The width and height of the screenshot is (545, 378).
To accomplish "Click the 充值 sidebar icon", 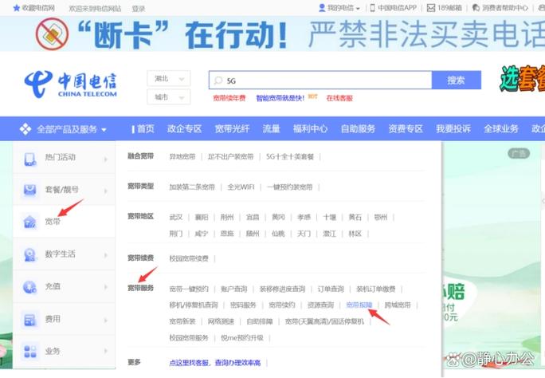I will tap(30, 286).
